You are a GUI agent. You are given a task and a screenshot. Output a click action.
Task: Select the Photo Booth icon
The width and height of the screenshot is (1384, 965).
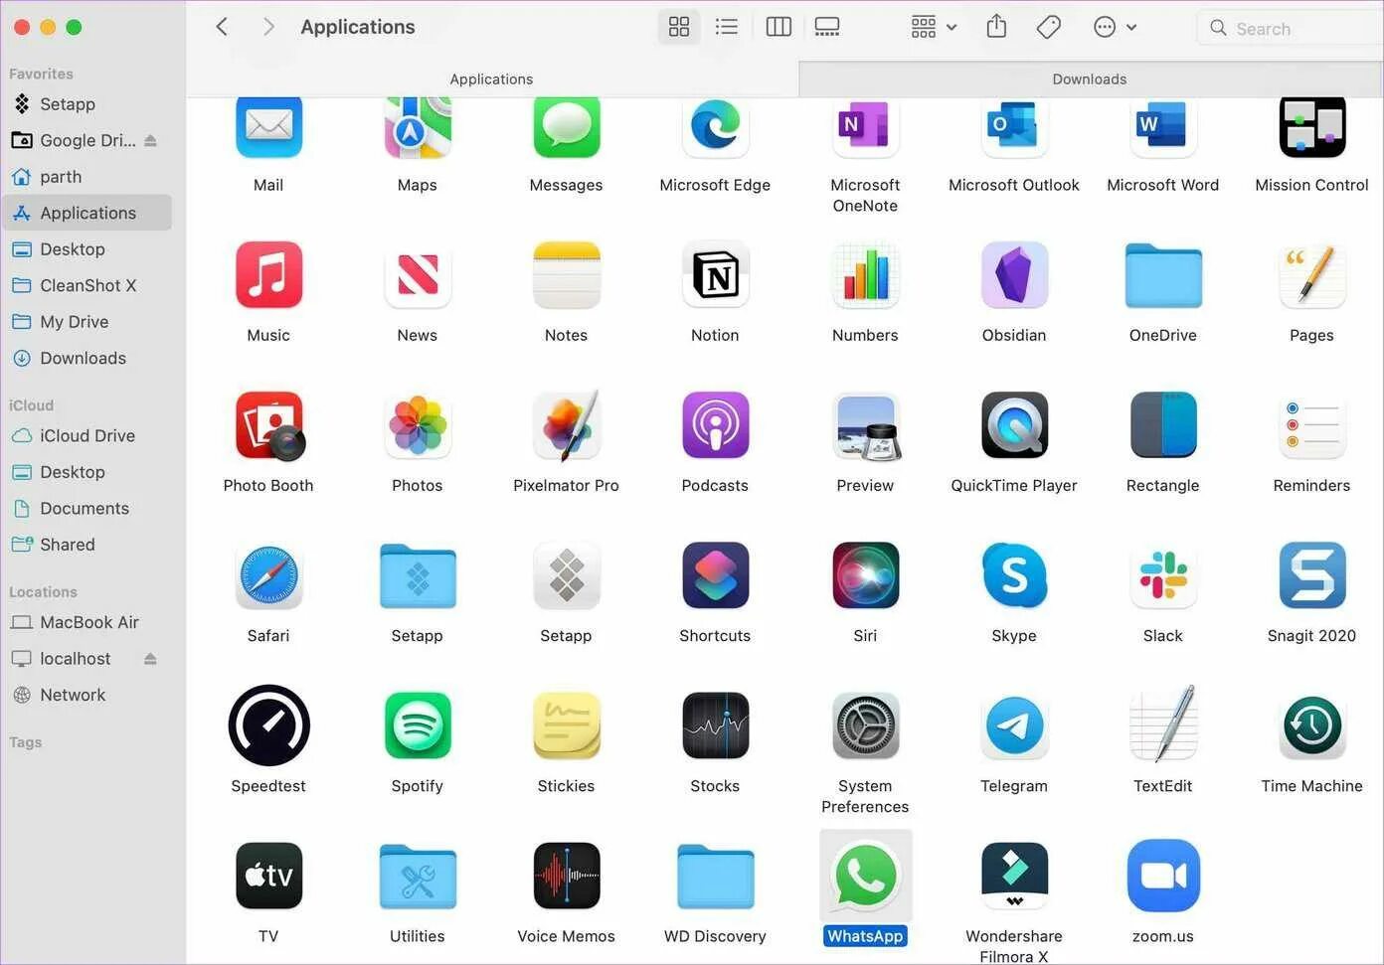click(x=268, y=425)
